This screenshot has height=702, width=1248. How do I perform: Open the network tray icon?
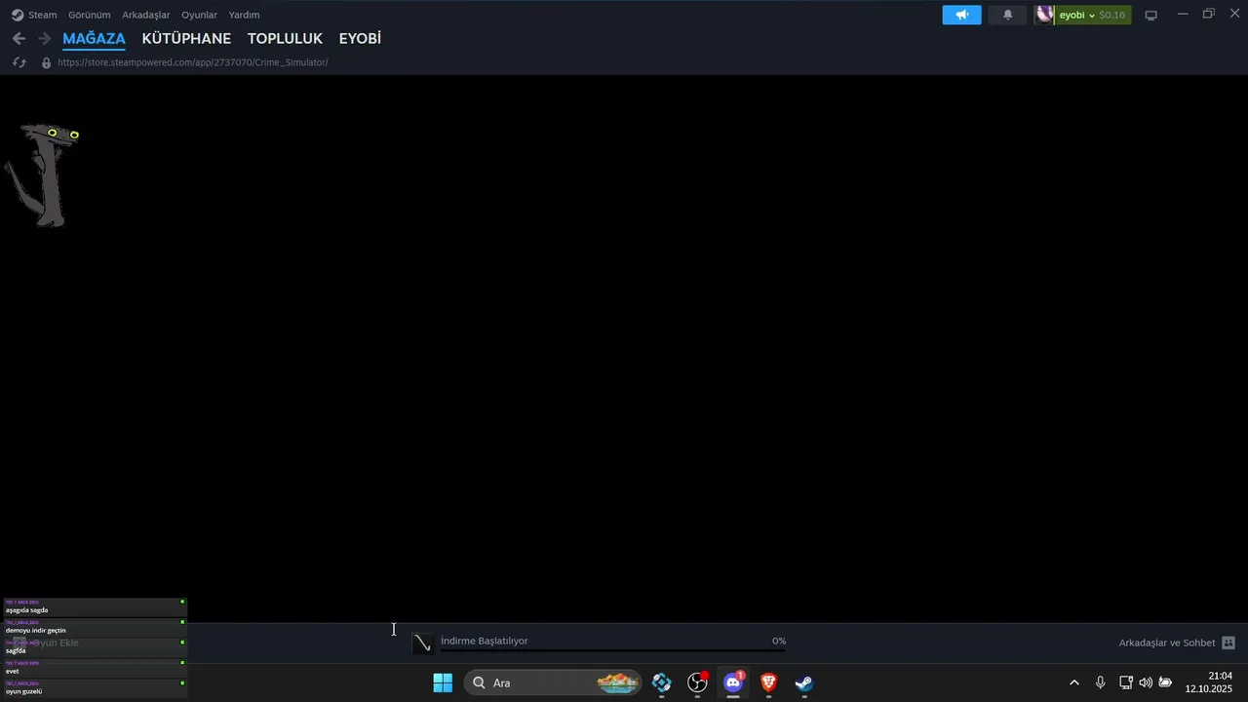point(1126,682)
